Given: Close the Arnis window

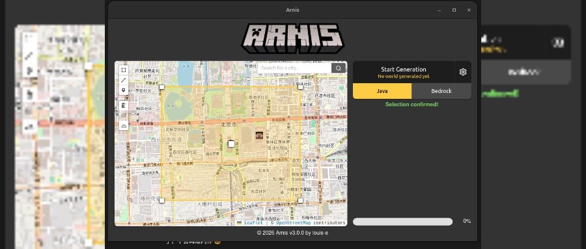Looking at the screenshot, I should click(469, 10).
